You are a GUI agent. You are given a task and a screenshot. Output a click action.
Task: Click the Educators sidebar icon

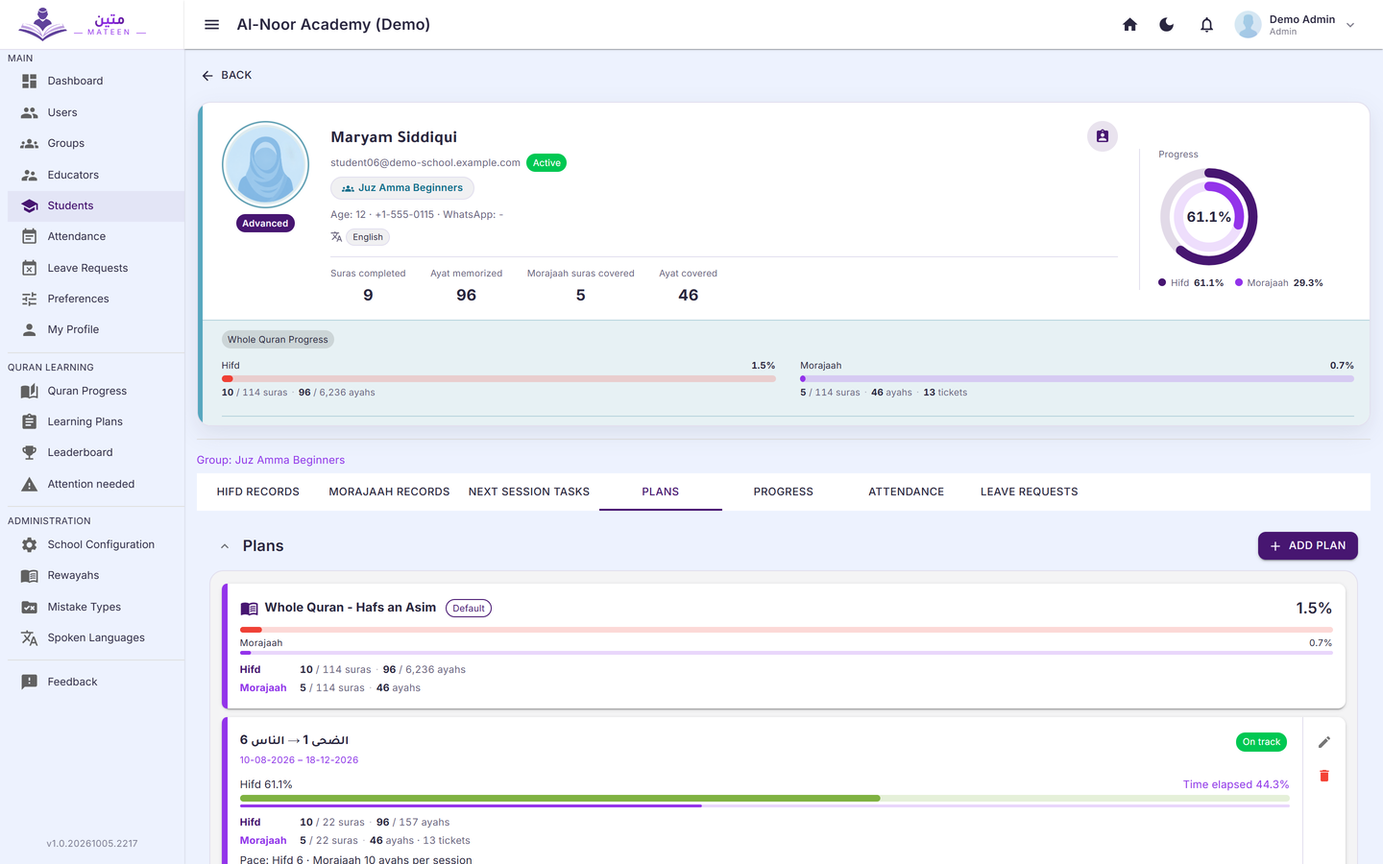30,175
